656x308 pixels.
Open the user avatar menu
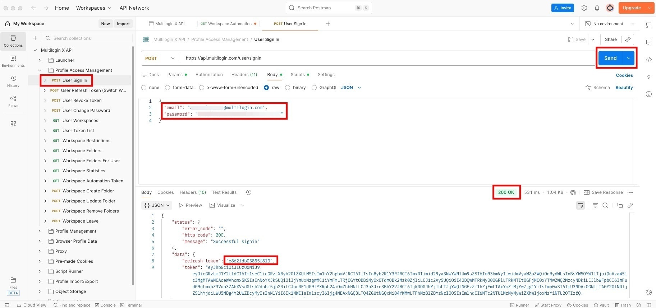(x=610, y=8)
